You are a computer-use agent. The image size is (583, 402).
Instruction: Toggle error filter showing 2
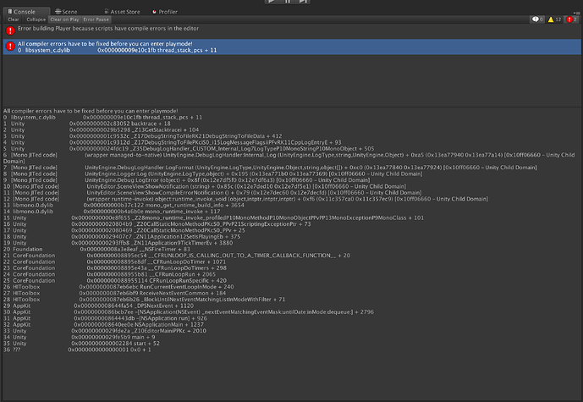pyautogui.click(x=571, y=19)
